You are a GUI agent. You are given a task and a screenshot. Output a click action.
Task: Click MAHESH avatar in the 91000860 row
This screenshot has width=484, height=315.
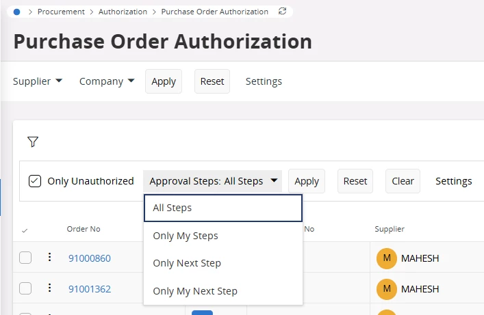tap(387, 258)
